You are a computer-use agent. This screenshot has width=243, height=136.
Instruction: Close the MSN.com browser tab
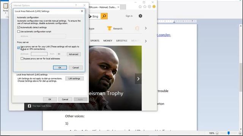118,7
